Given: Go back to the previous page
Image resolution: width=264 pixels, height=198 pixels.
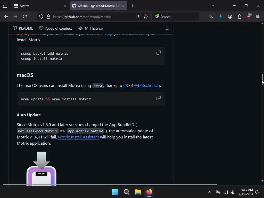Looking at the screenshot, I should pyautogui.click(x=6, y=17).
